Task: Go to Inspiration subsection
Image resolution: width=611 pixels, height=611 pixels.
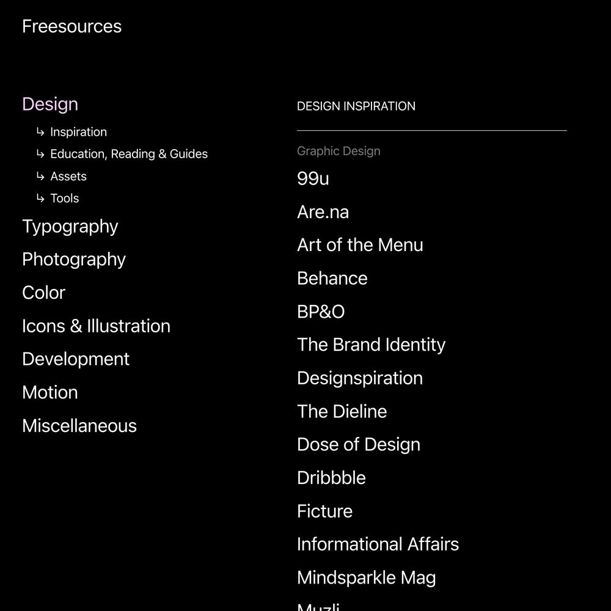Action: point(78,132)
